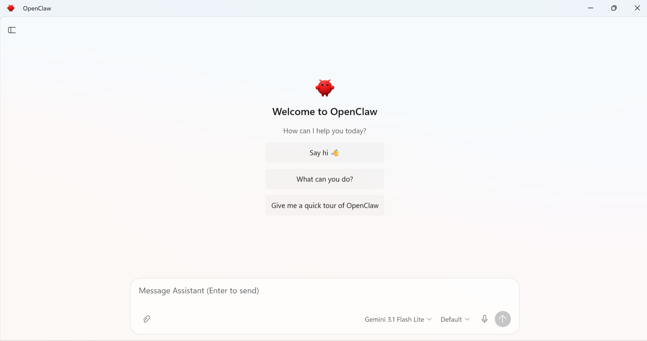
Task: Click the red OpenClaw mascot logo
Action: coord(325,88)
